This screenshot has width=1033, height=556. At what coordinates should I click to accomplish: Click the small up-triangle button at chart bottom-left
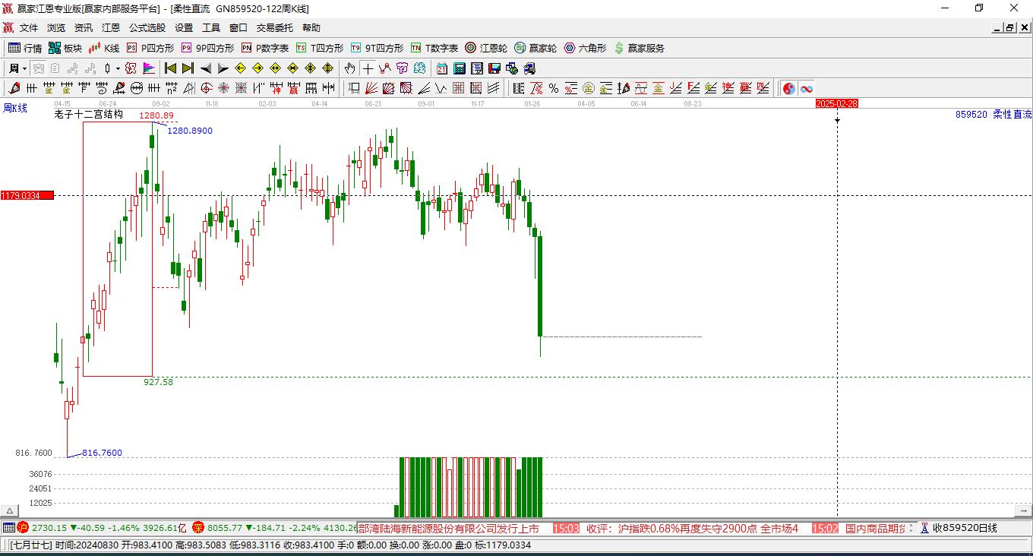10,511
